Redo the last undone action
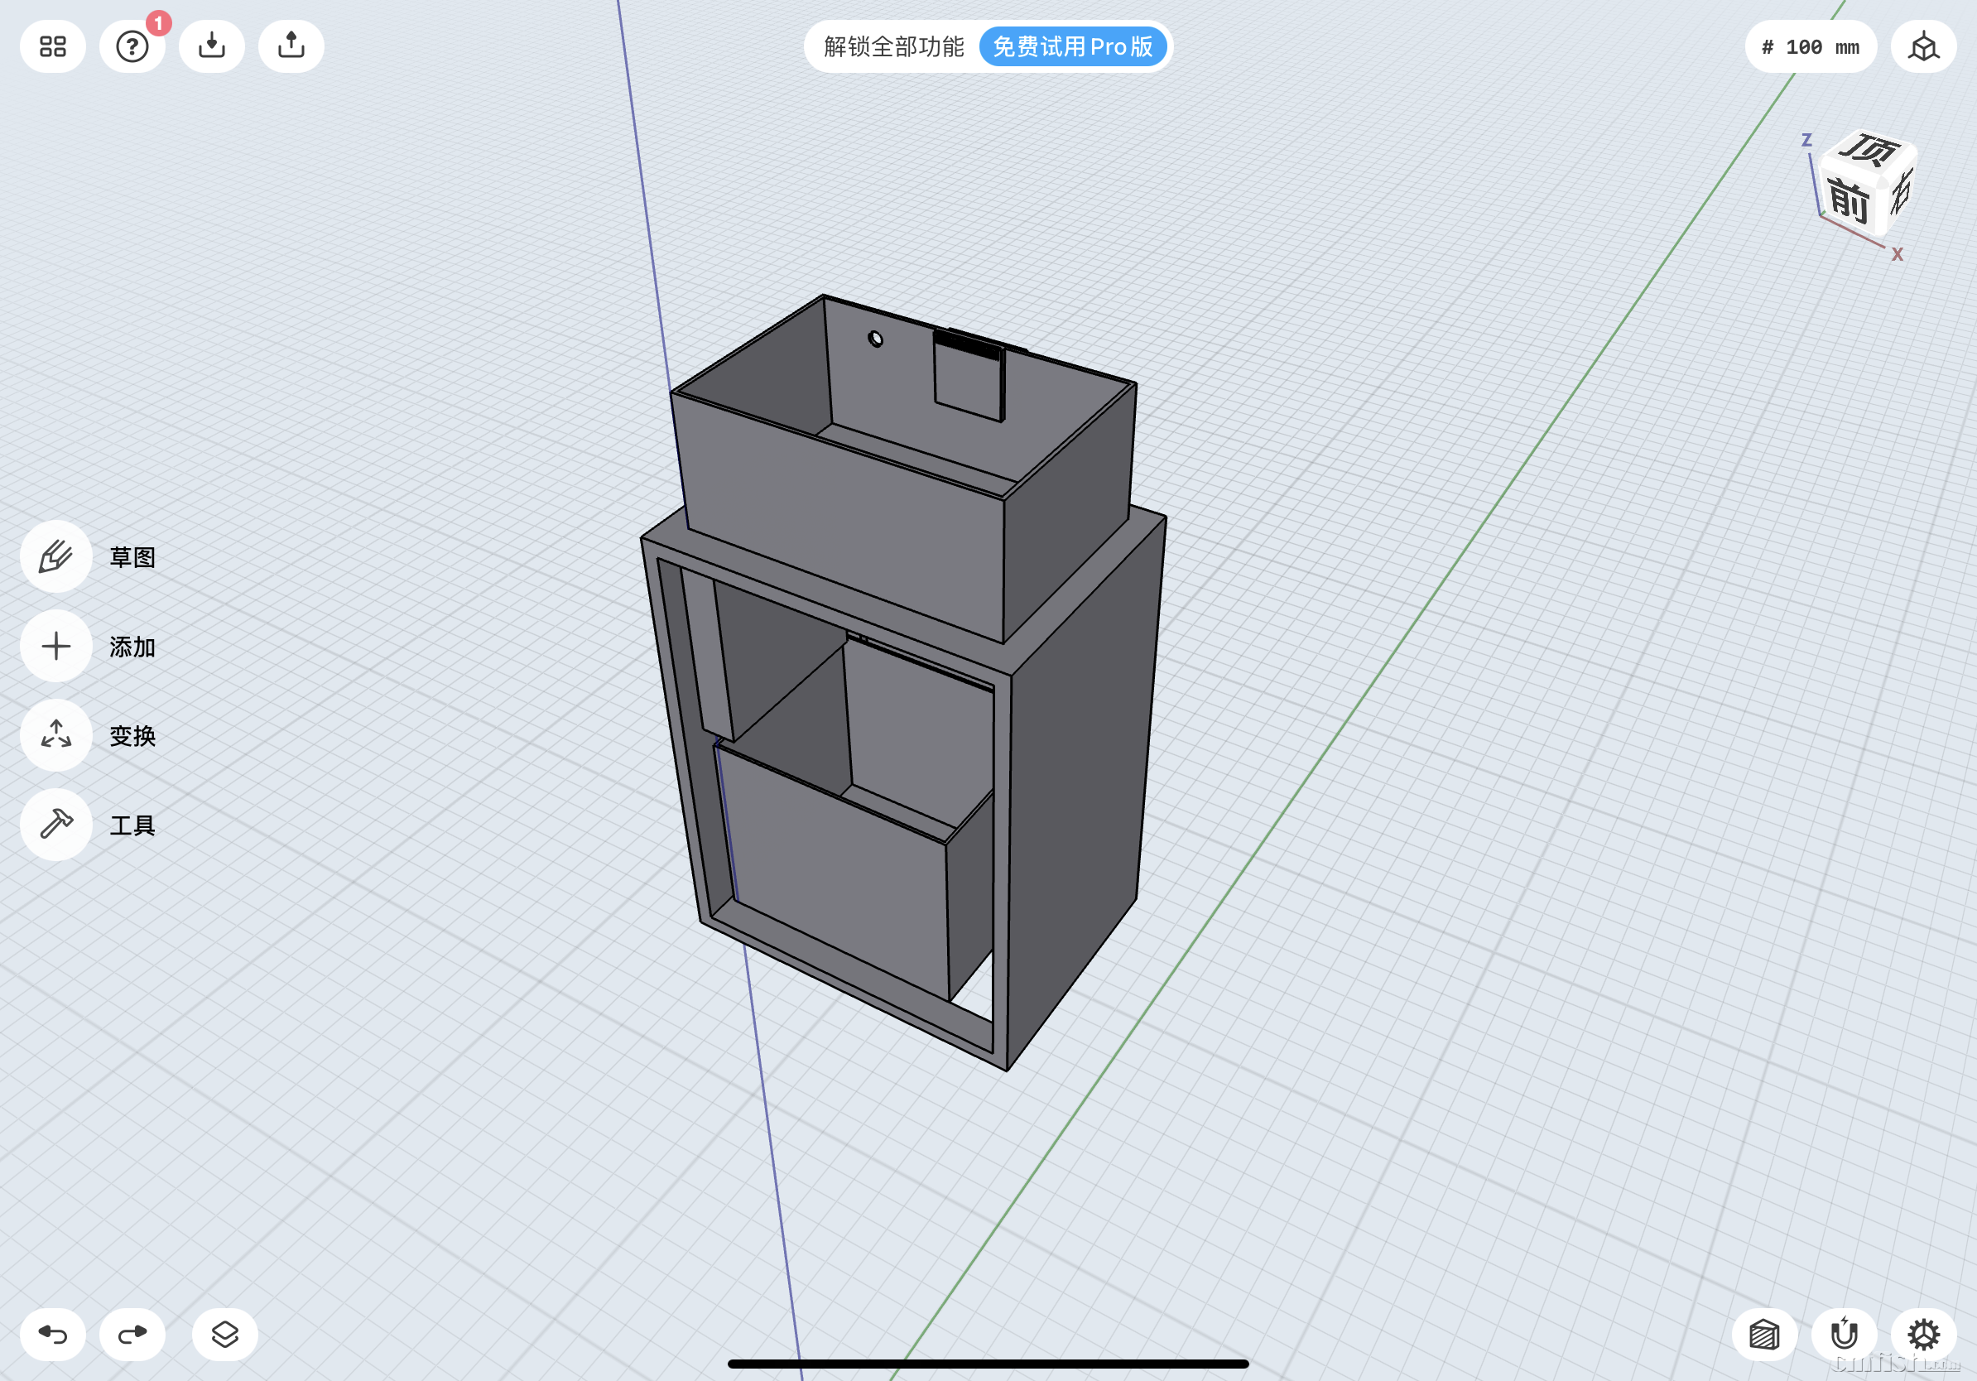Image resolution: width=1977 pixels, height=1381 pixels. (132, 1334)
